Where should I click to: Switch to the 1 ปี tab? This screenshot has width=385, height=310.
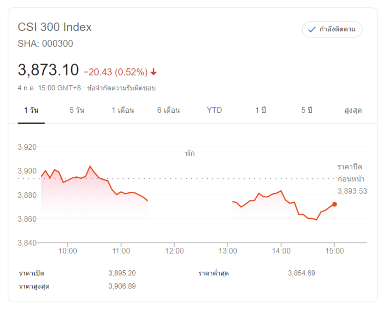pyautogui.click(x=261, y=110)
